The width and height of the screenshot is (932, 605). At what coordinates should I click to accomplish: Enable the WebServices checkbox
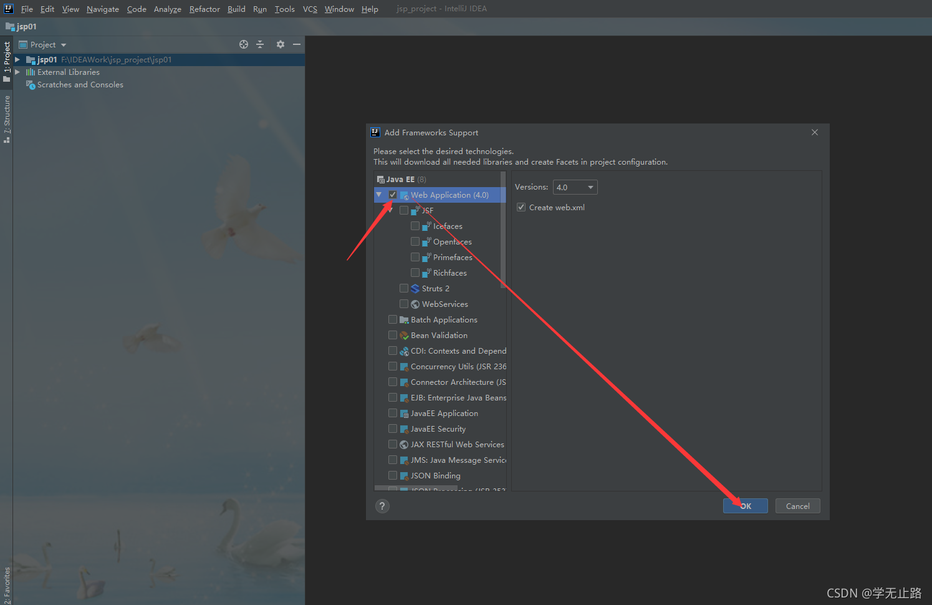point(404,304)
